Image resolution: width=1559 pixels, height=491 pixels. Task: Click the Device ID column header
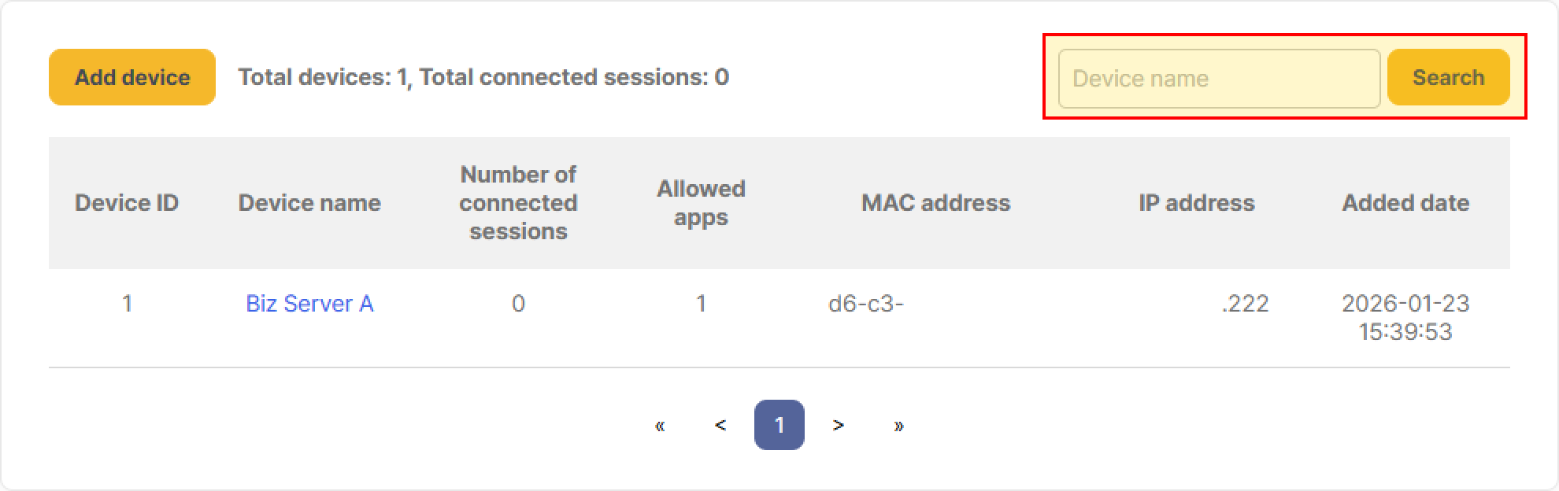coord(127,203)
